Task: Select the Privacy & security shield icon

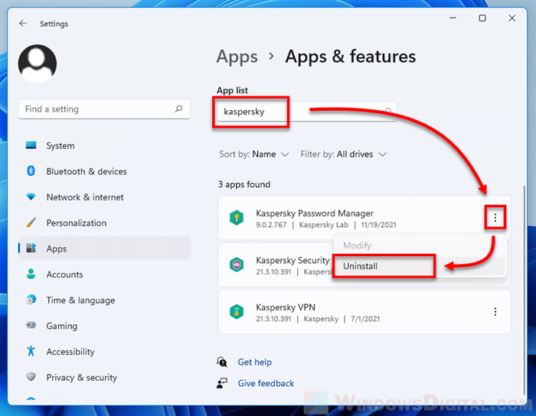Action: (x=31, y=377)
